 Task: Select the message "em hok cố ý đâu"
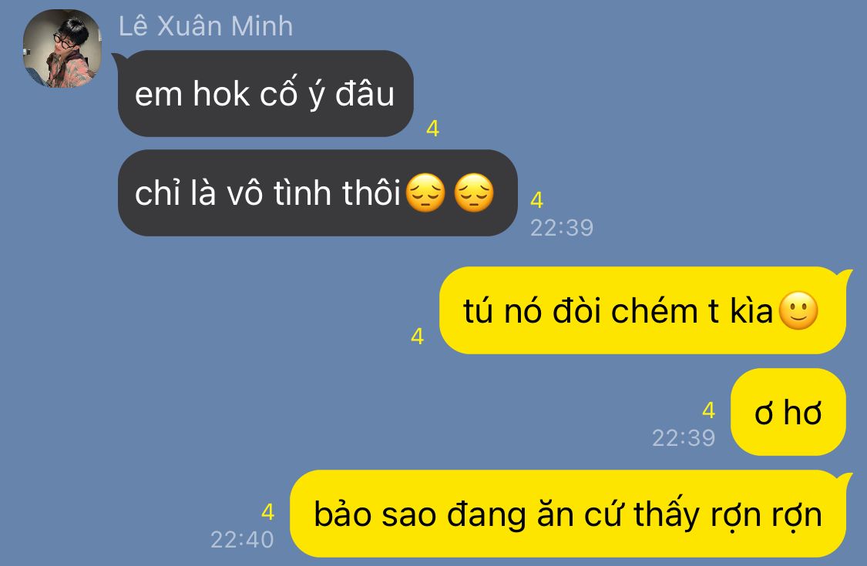[265, 93]
